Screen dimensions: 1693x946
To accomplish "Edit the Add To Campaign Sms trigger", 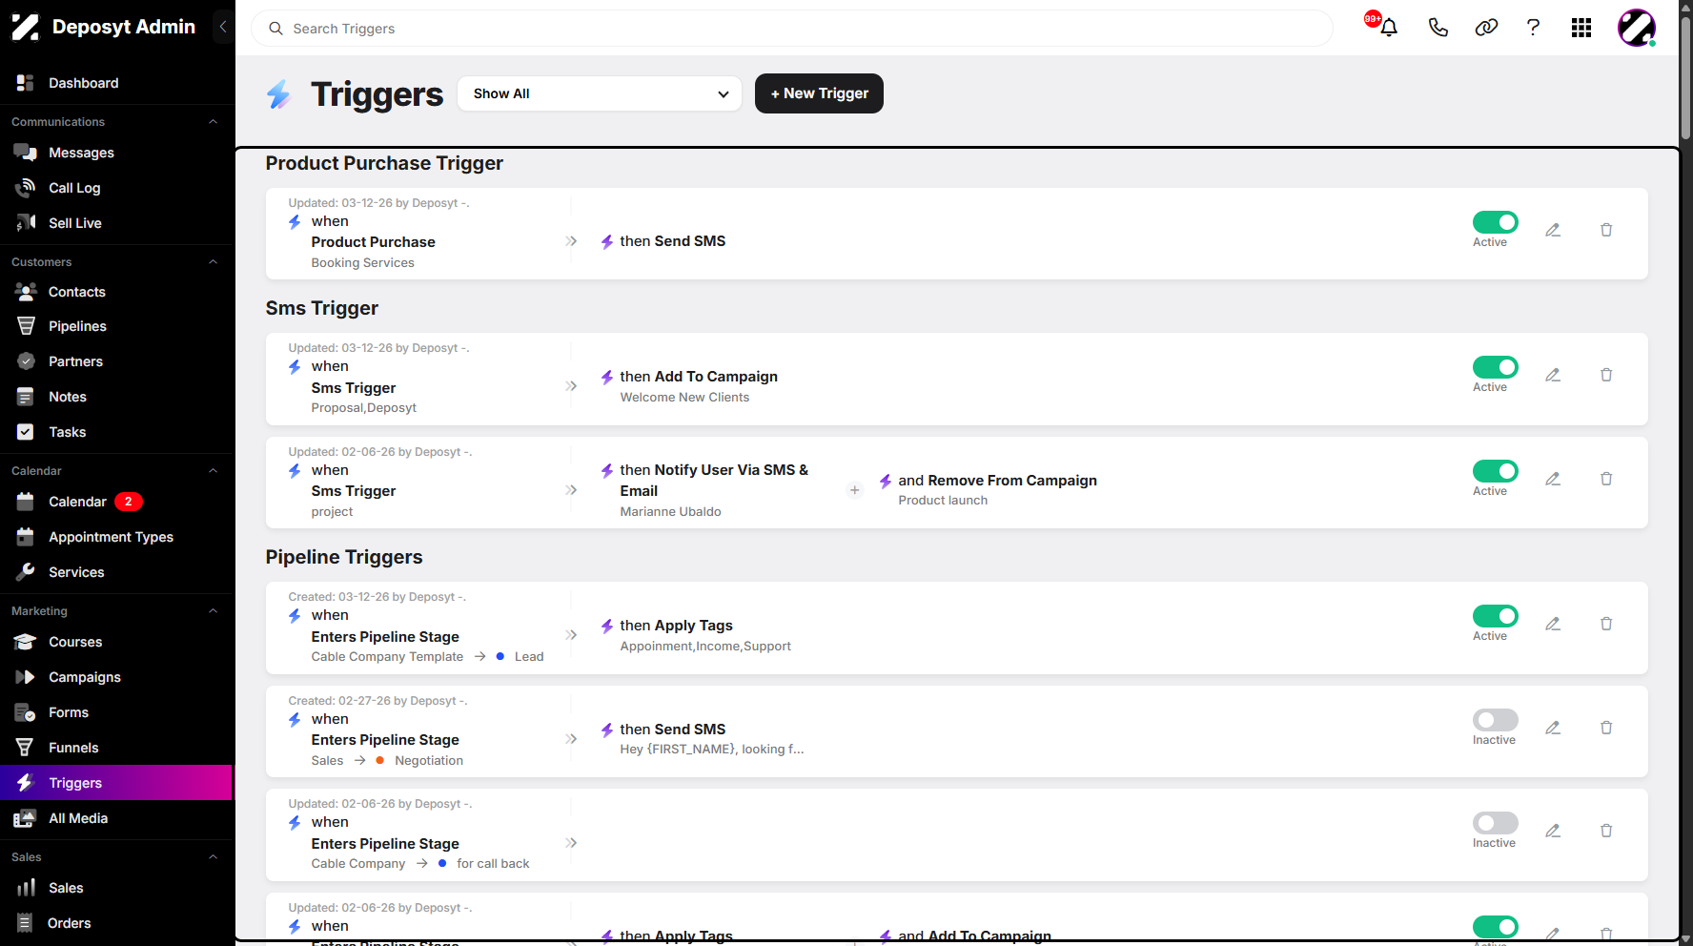I will [x=1553, y=375].
